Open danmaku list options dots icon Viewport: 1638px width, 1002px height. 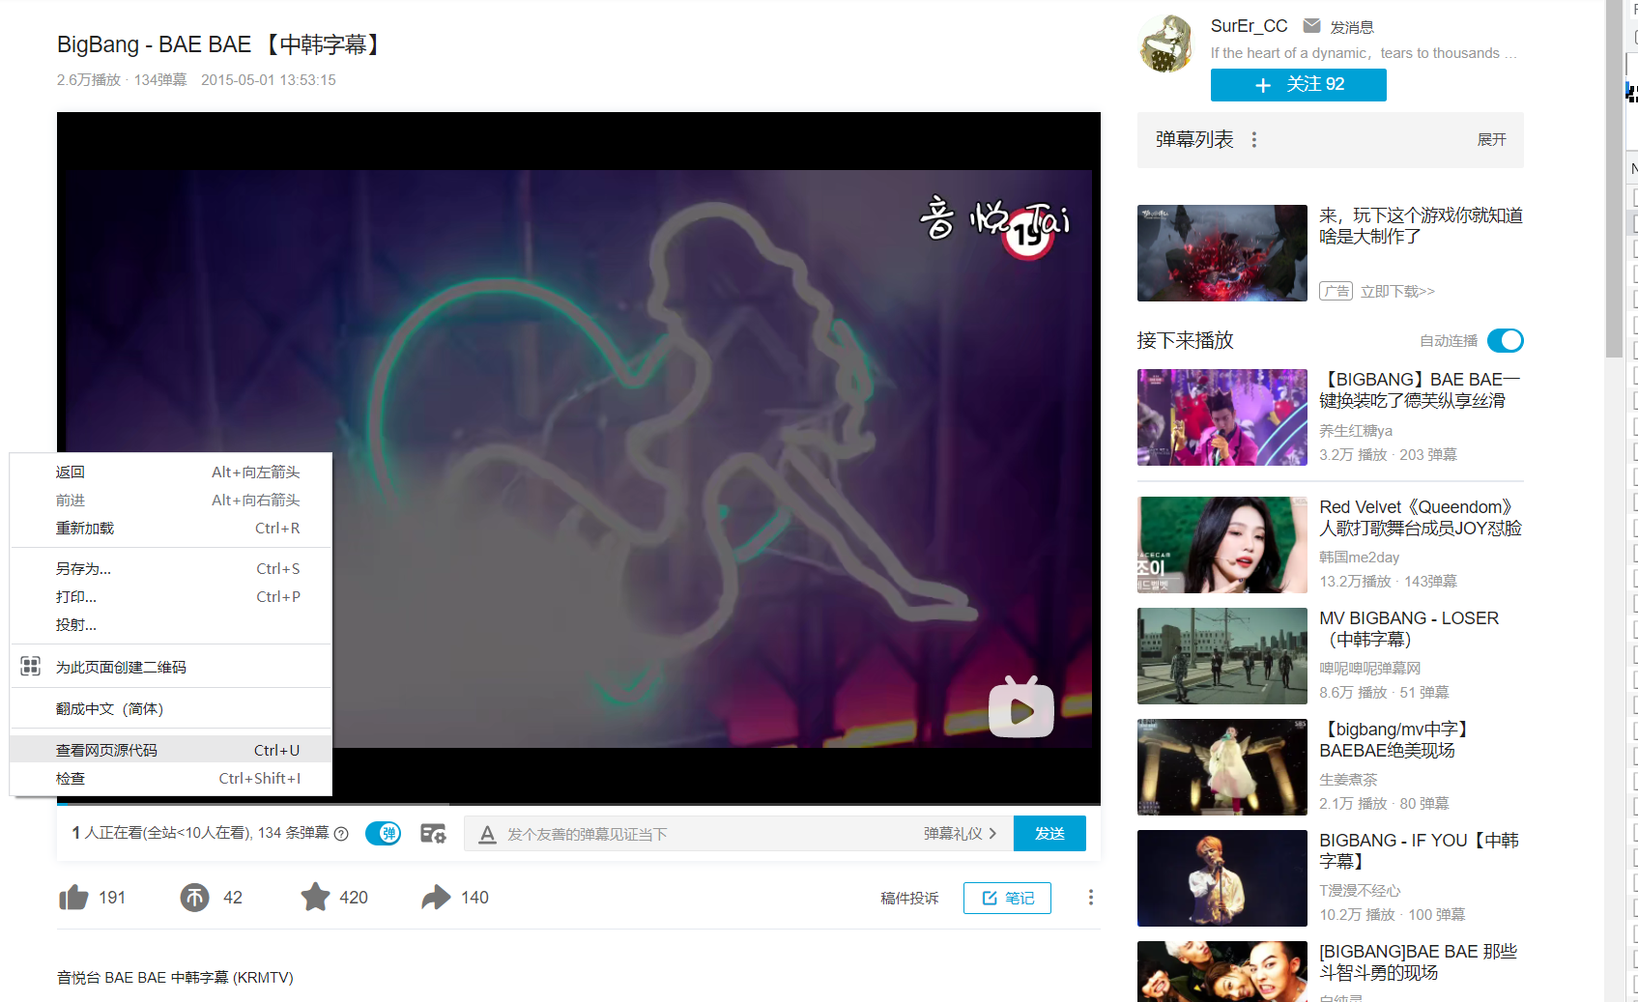tap(1254, 140)
